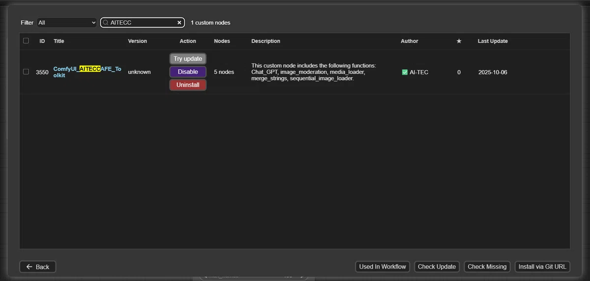The height and width of the screenshot is (281, 590).
Task: Open the Filter dropdown set to All
Action: pos(67,23)
